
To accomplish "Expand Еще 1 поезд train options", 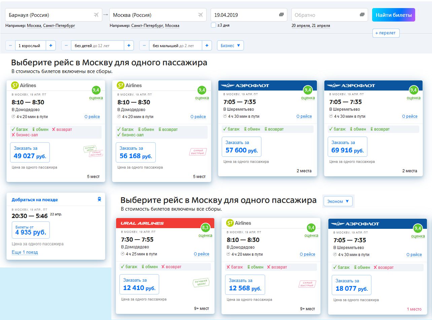I will (25, 252).
